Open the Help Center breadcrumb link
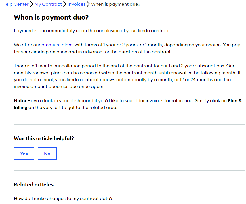 [16, 4]
